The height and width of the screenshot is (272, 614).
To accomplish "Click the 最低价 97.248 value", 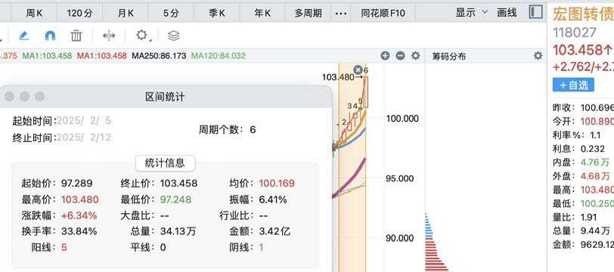I will tap(175, 199).
